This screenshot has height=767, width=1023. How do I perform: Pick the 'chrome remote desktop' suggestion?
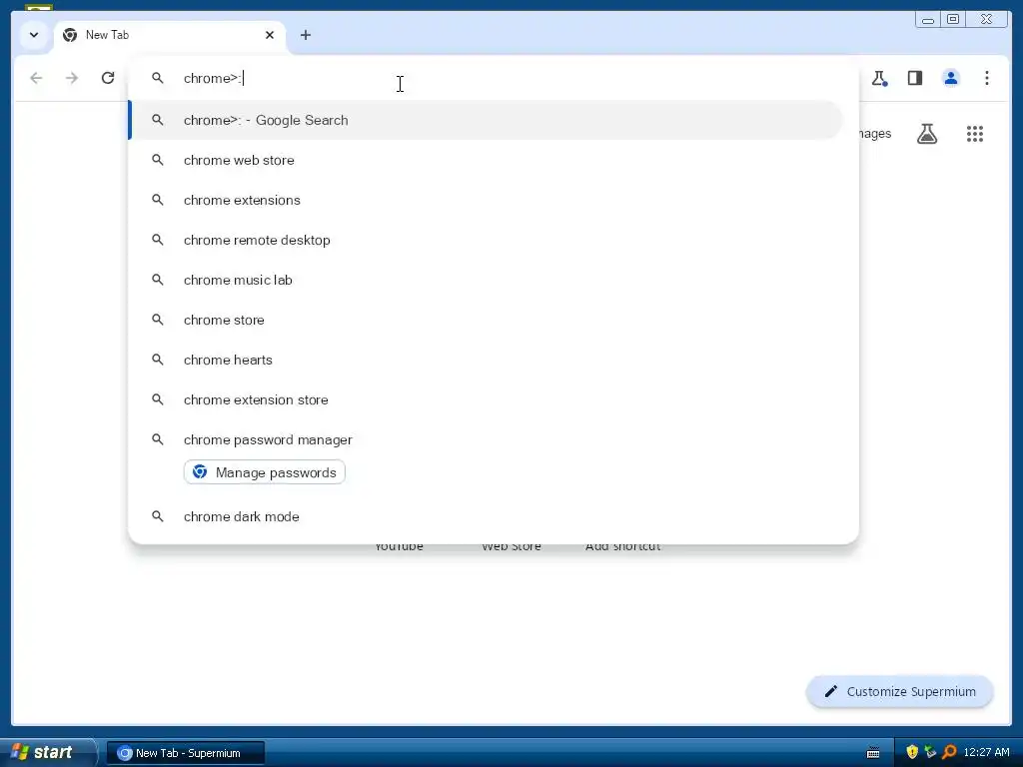pyautogui.click(x=487, y=240)
